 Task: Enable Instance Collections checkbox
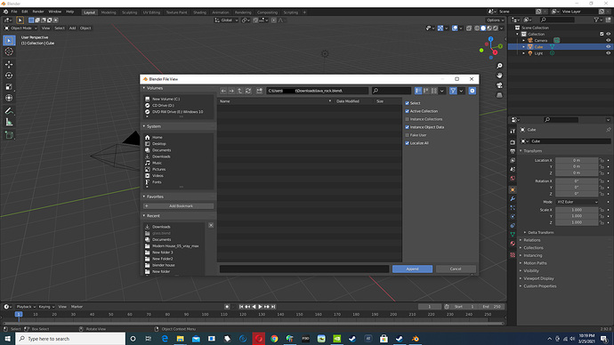(408, 119)
